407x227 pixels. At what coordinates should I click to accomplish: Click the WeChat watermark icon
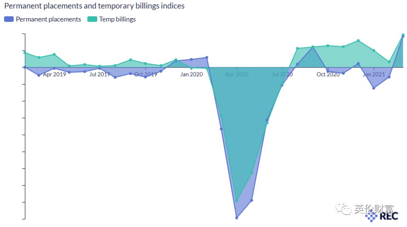click(343, 209)
